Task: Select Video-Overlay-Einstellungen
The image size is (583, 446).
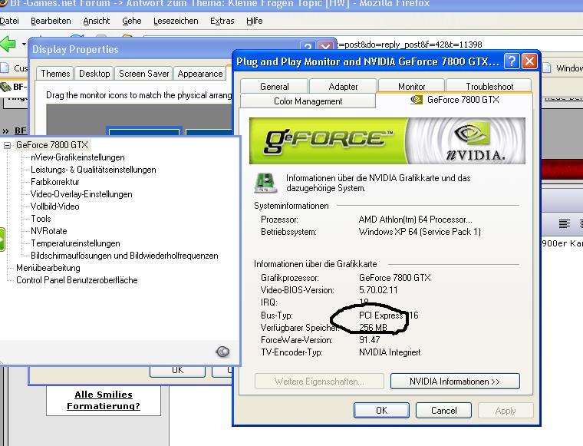Action: pos(81,194)
